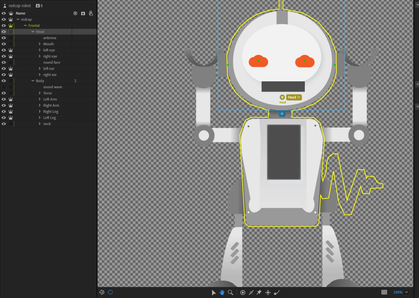The height and width of the screenshot is (298, 419).
Task: Toggle mesh display icon at bottom left
Action: click(x=102, y=292)
